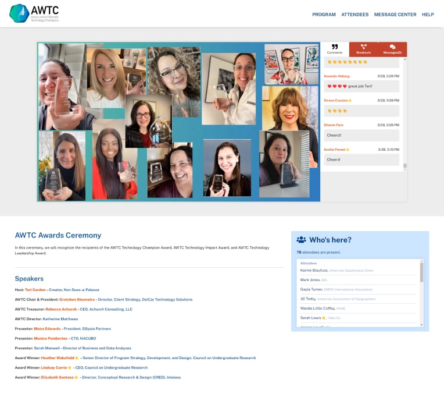Open Heather Wakefield's profile link
Screen dimensions: 444x397
point(58,358)
